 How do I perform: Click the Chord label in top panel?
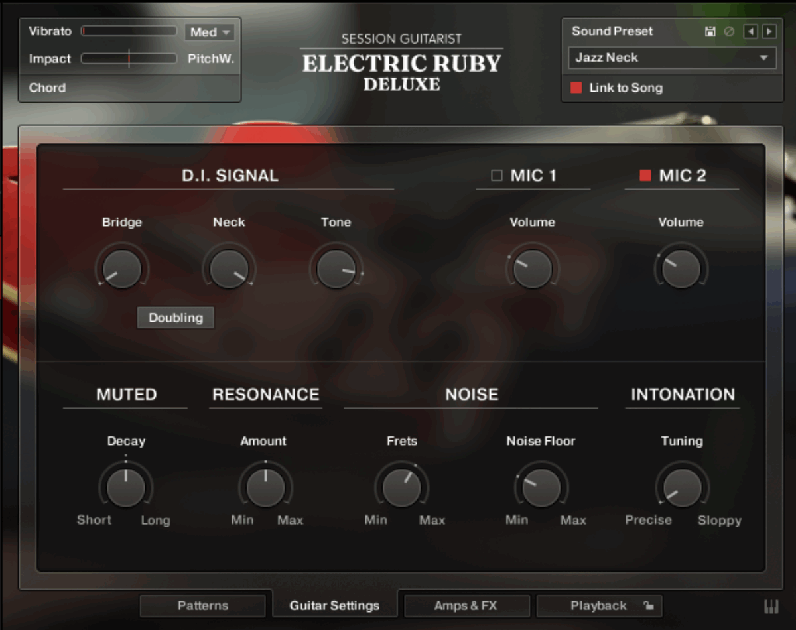(x=47, y=87)
